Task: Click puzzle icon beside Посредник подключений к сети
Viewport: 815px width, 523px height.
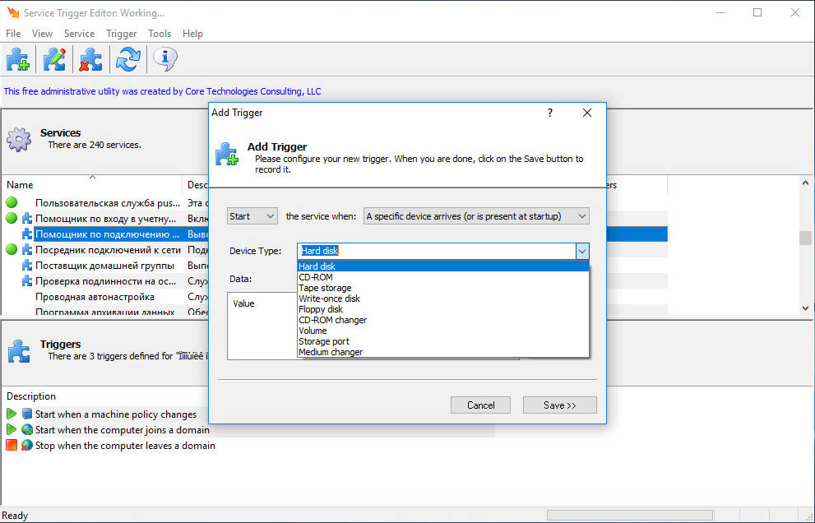Action: point(27,249)
